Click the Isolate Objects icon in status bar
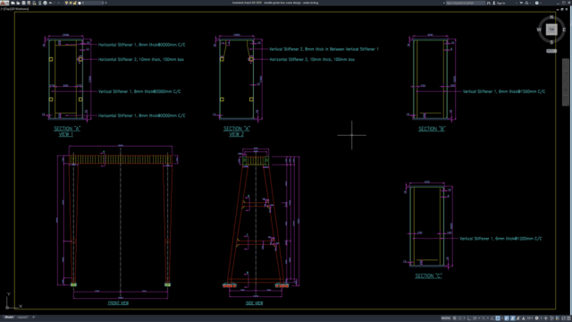Screen dimensions: 572x322 551,318
